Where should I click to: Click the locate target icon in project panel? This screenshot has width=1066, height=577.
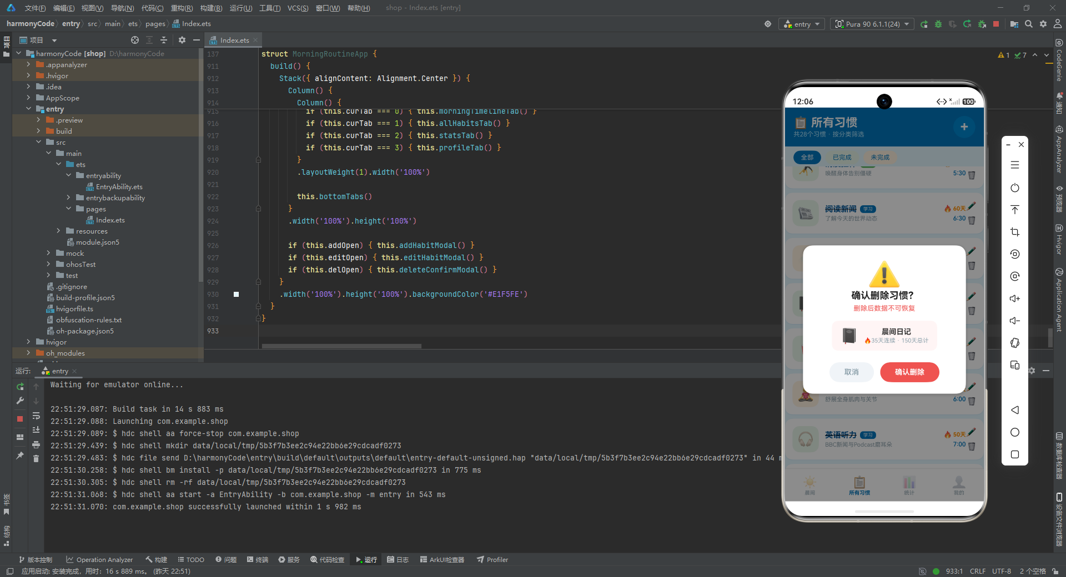coord(135,40)
